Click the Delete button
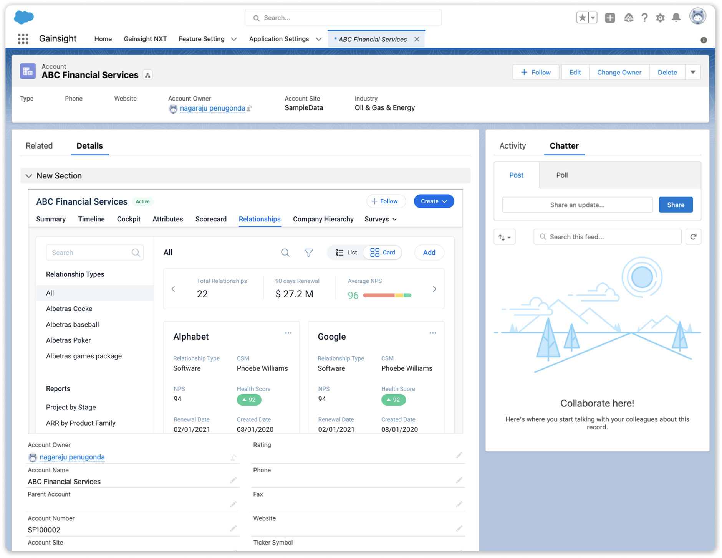This screenshot has height=558, width=722. (667, 72)
